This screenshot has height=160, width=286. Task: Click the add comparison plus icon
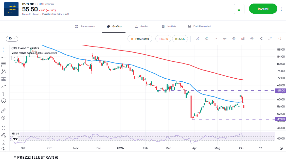pyautogui.click(x=252, y=38)
